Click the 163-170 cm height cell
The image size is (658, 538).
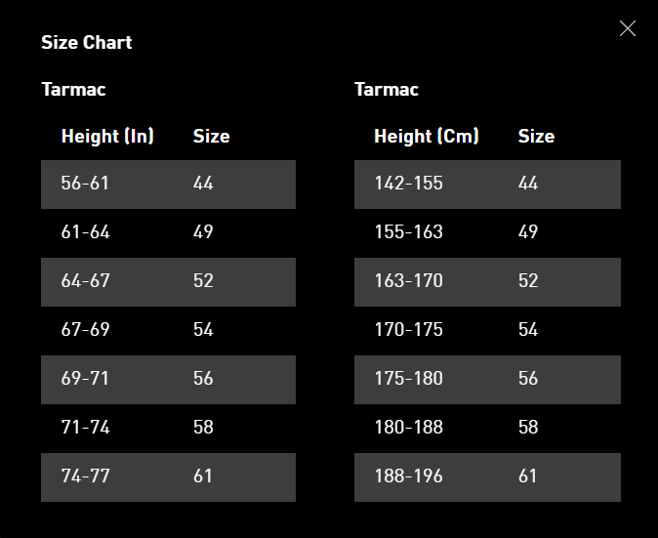(408, 281)
